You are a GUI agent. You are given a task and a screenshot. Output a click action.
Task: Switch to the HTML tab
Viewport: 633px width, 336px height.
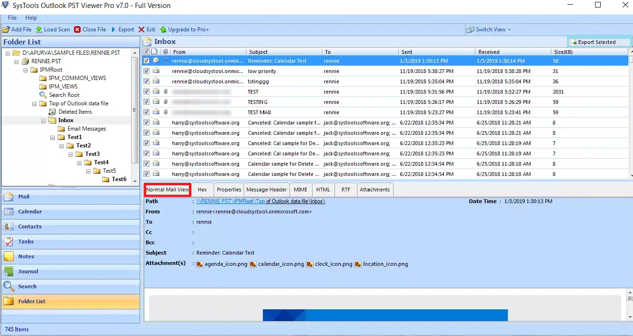coord(323,190)
